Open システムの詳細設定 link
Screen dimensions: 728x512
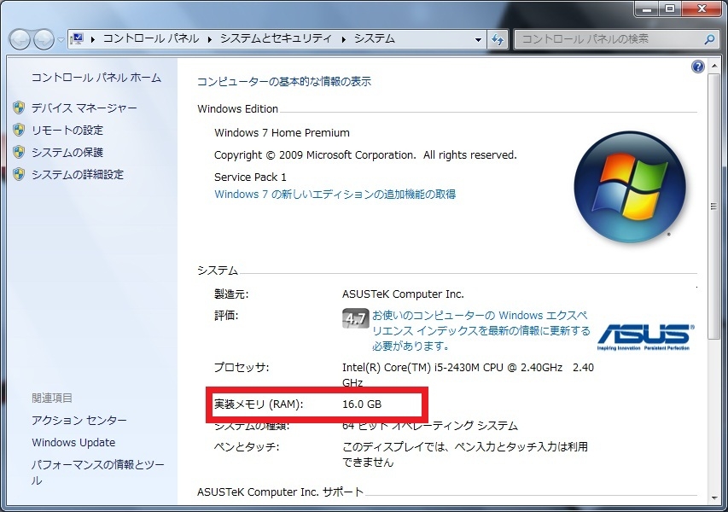pos(78,175)
